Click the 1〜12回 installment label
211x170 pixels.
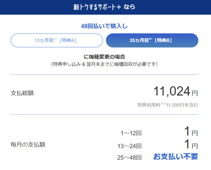tap(131, 133)
